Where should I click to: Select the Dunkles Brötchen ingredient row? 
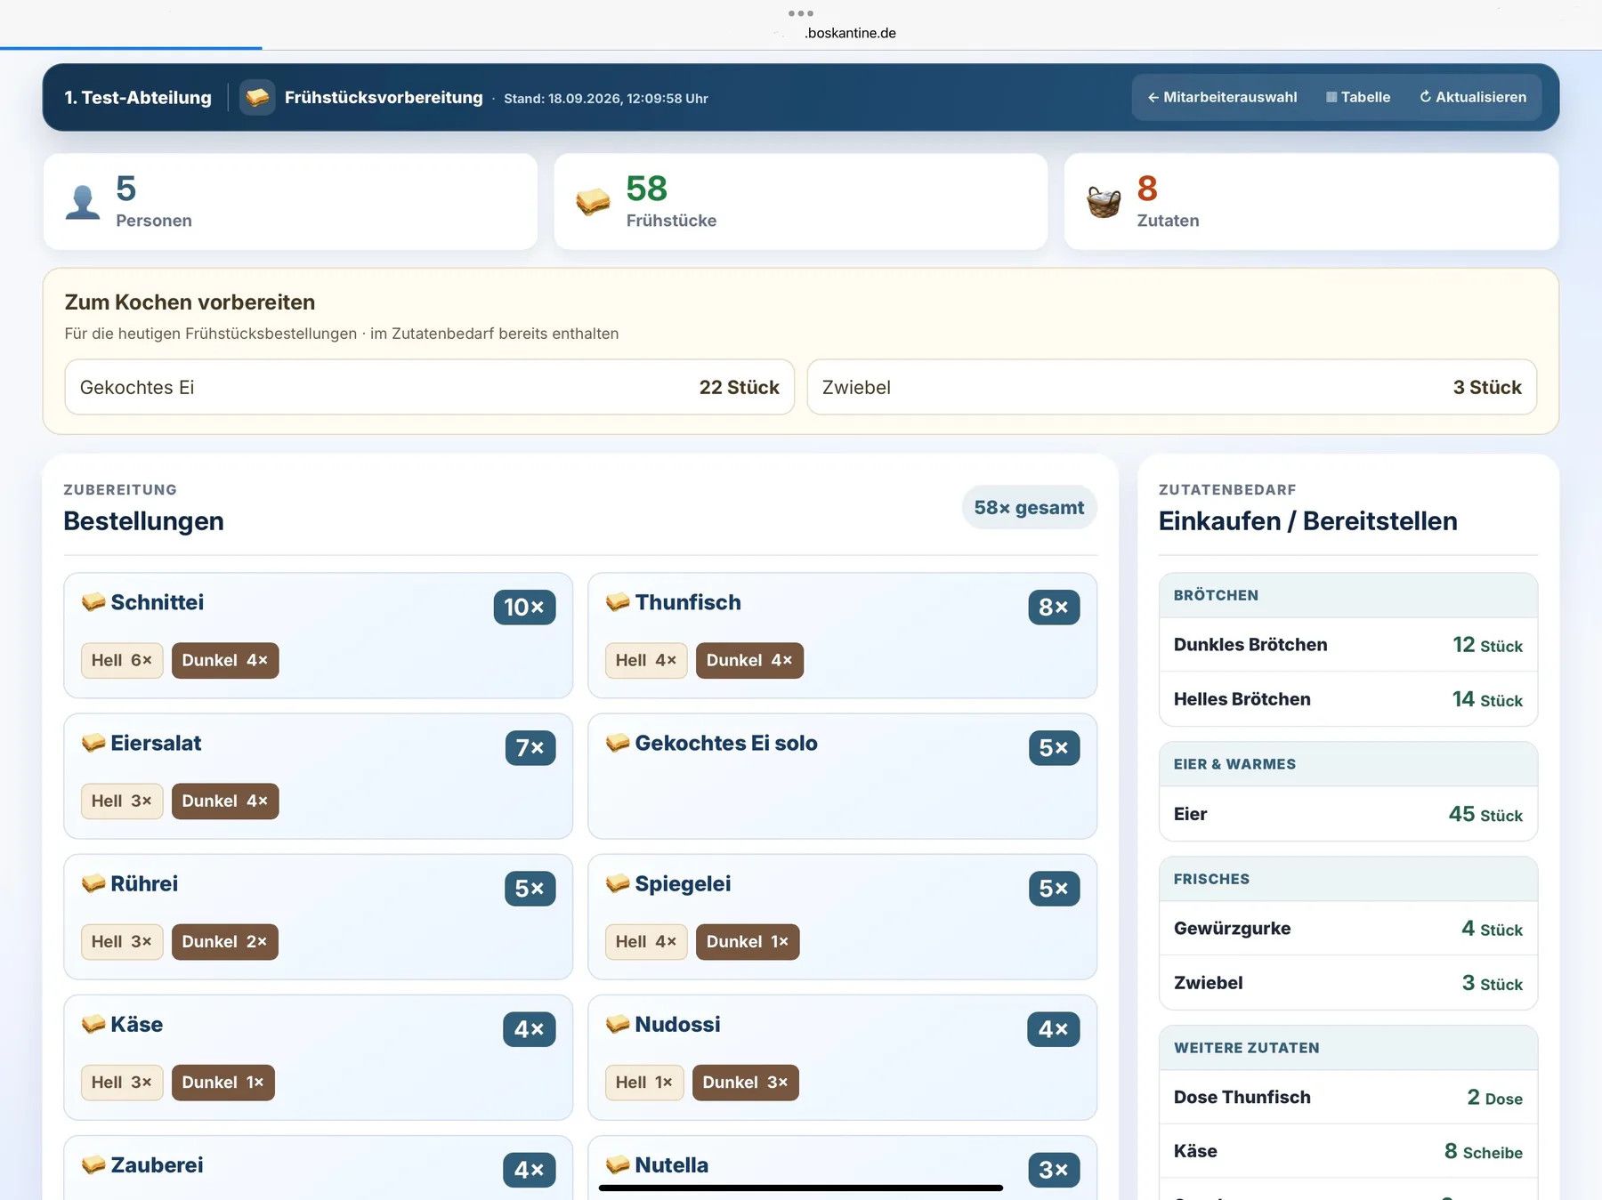click(x=1348, y=645)
